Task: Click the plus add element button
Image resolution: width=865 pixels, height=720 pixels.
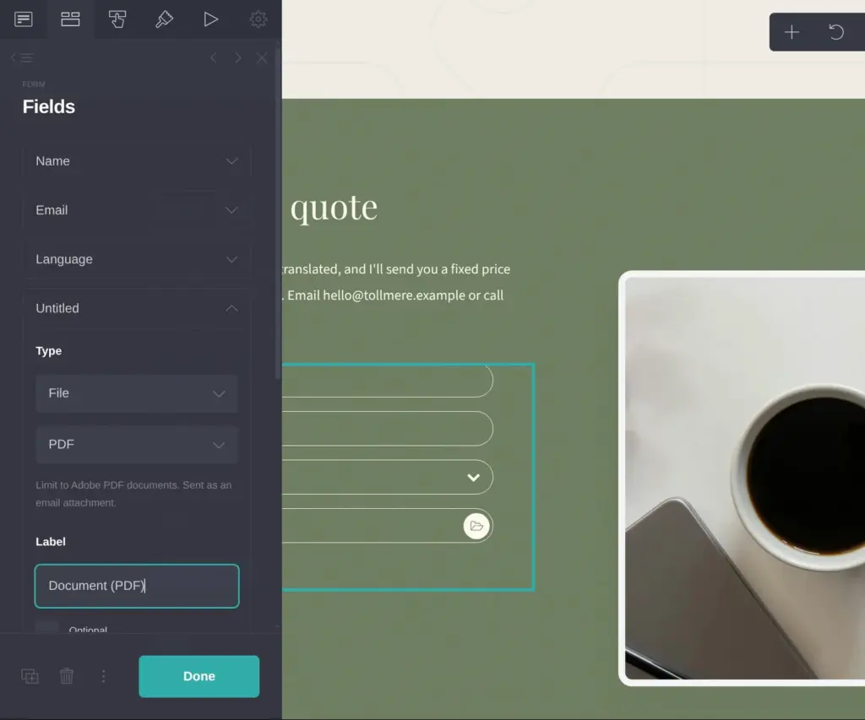Action: click(792, 32)
